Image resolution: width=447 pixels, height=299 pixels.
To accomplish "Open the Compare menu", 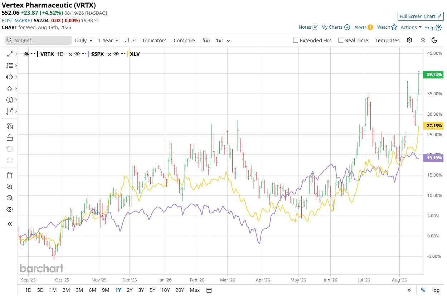I will click(184, 40).
